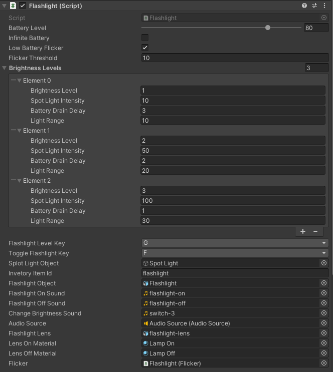Add a new Brightness Levels element

pyautogui.click(x=303, y=231)
